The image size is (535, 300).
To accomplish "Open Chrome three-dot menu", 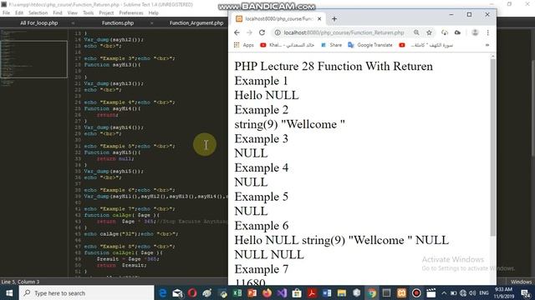I will point(487,32).
